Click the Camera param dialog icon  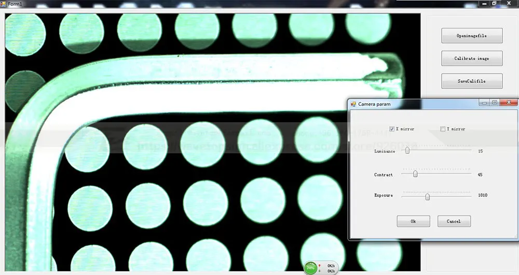click(x=353, y=104)
